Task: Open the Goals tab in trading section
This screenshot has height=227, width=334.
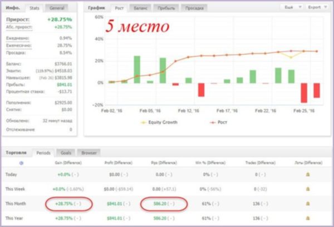Action: pos(66,153)
